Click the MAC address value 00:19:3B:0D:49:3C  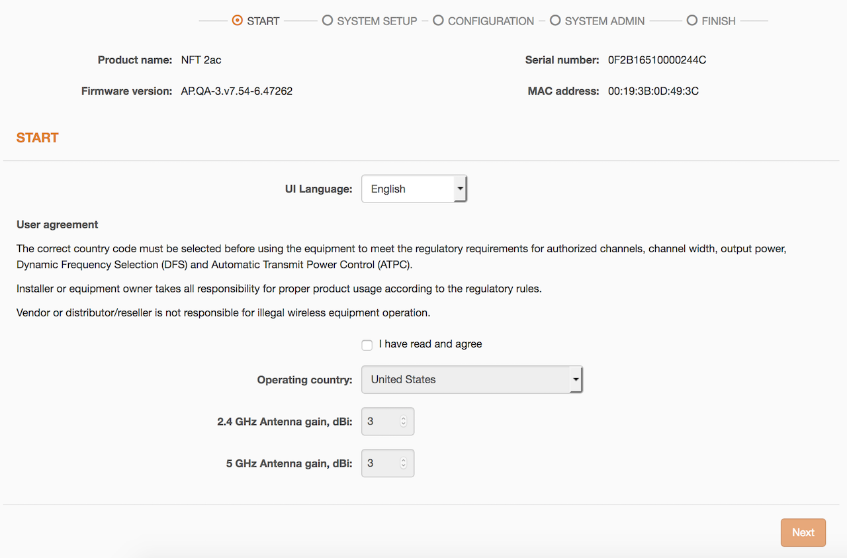click(652, 91)
